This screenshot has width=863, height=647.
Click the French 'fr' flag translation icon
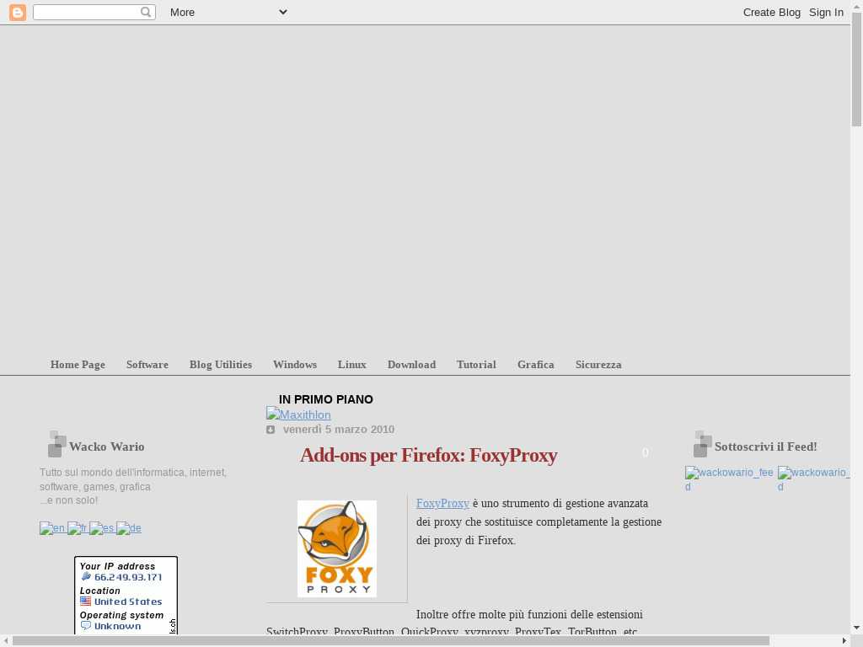77,528
